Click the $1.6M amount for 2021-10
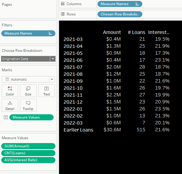The image size is (182, 174). point(114,88)
